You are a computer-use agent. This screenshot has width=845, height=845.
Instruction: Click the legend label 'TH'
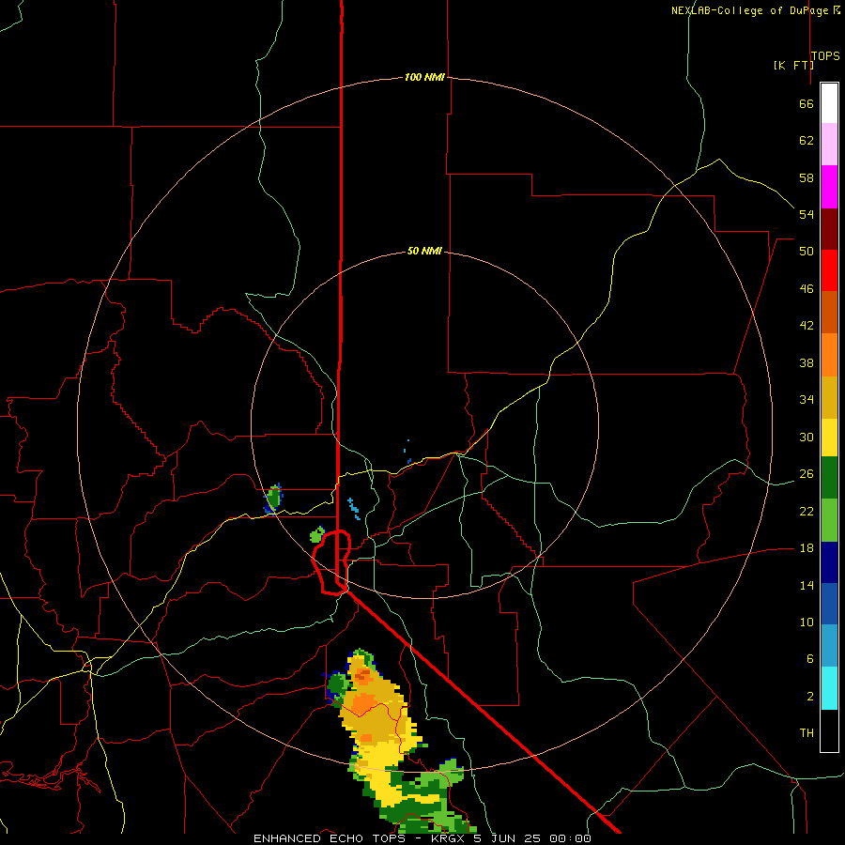coord(807,732)
